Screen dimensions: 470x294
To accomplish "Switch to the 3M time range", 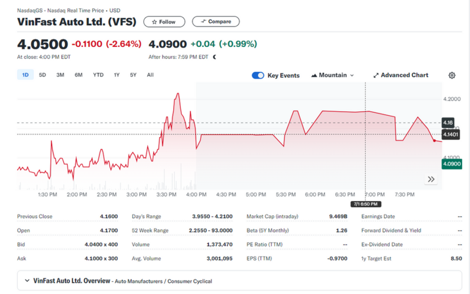I will coord(60,75).
